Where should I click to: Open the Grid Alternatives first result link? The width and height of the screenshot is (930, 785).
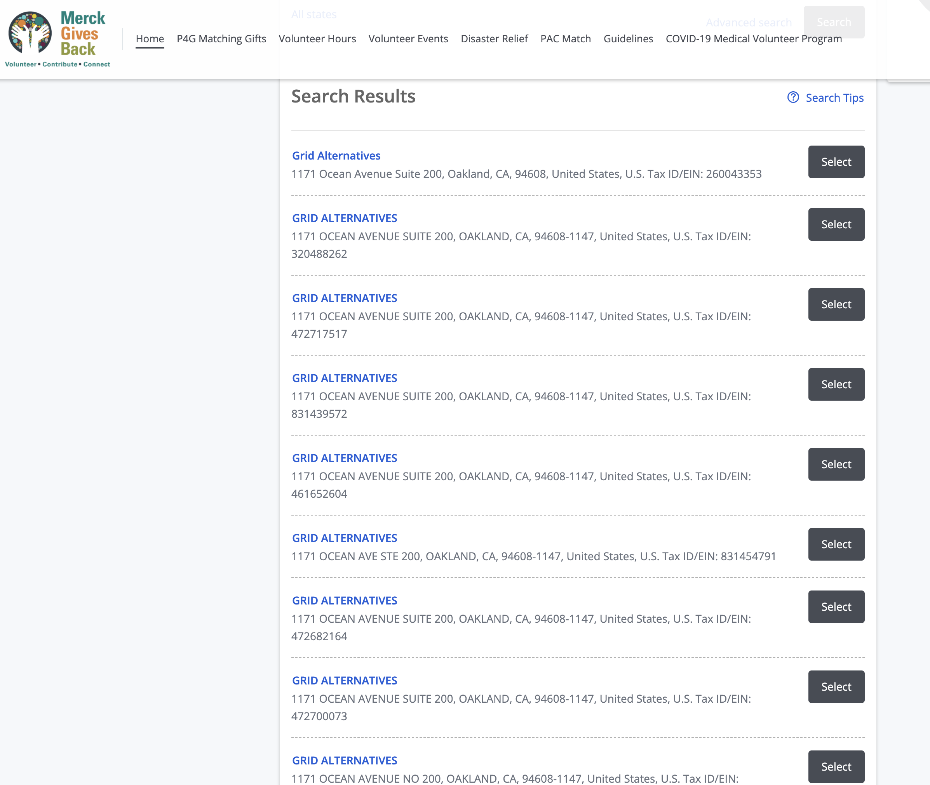coord(336,156)
